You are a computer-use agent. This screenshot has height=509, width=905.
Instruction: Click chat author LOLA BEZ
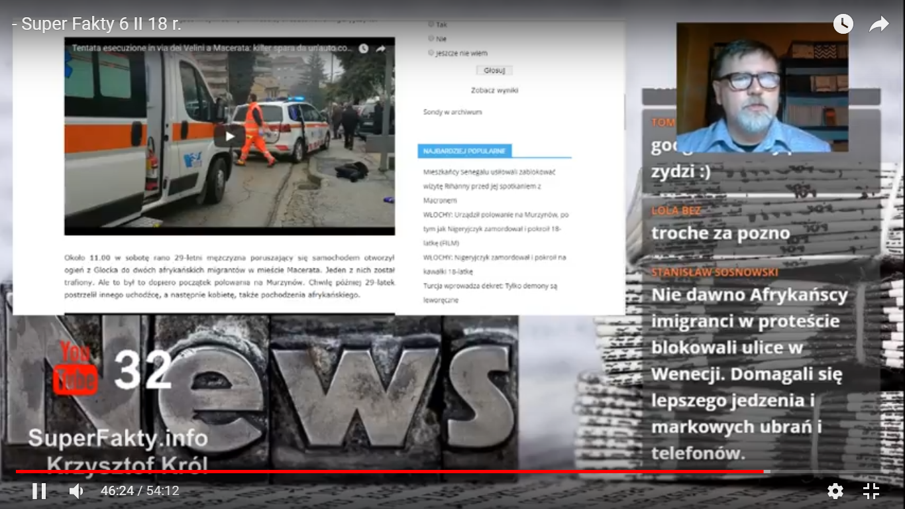(676, 211)
